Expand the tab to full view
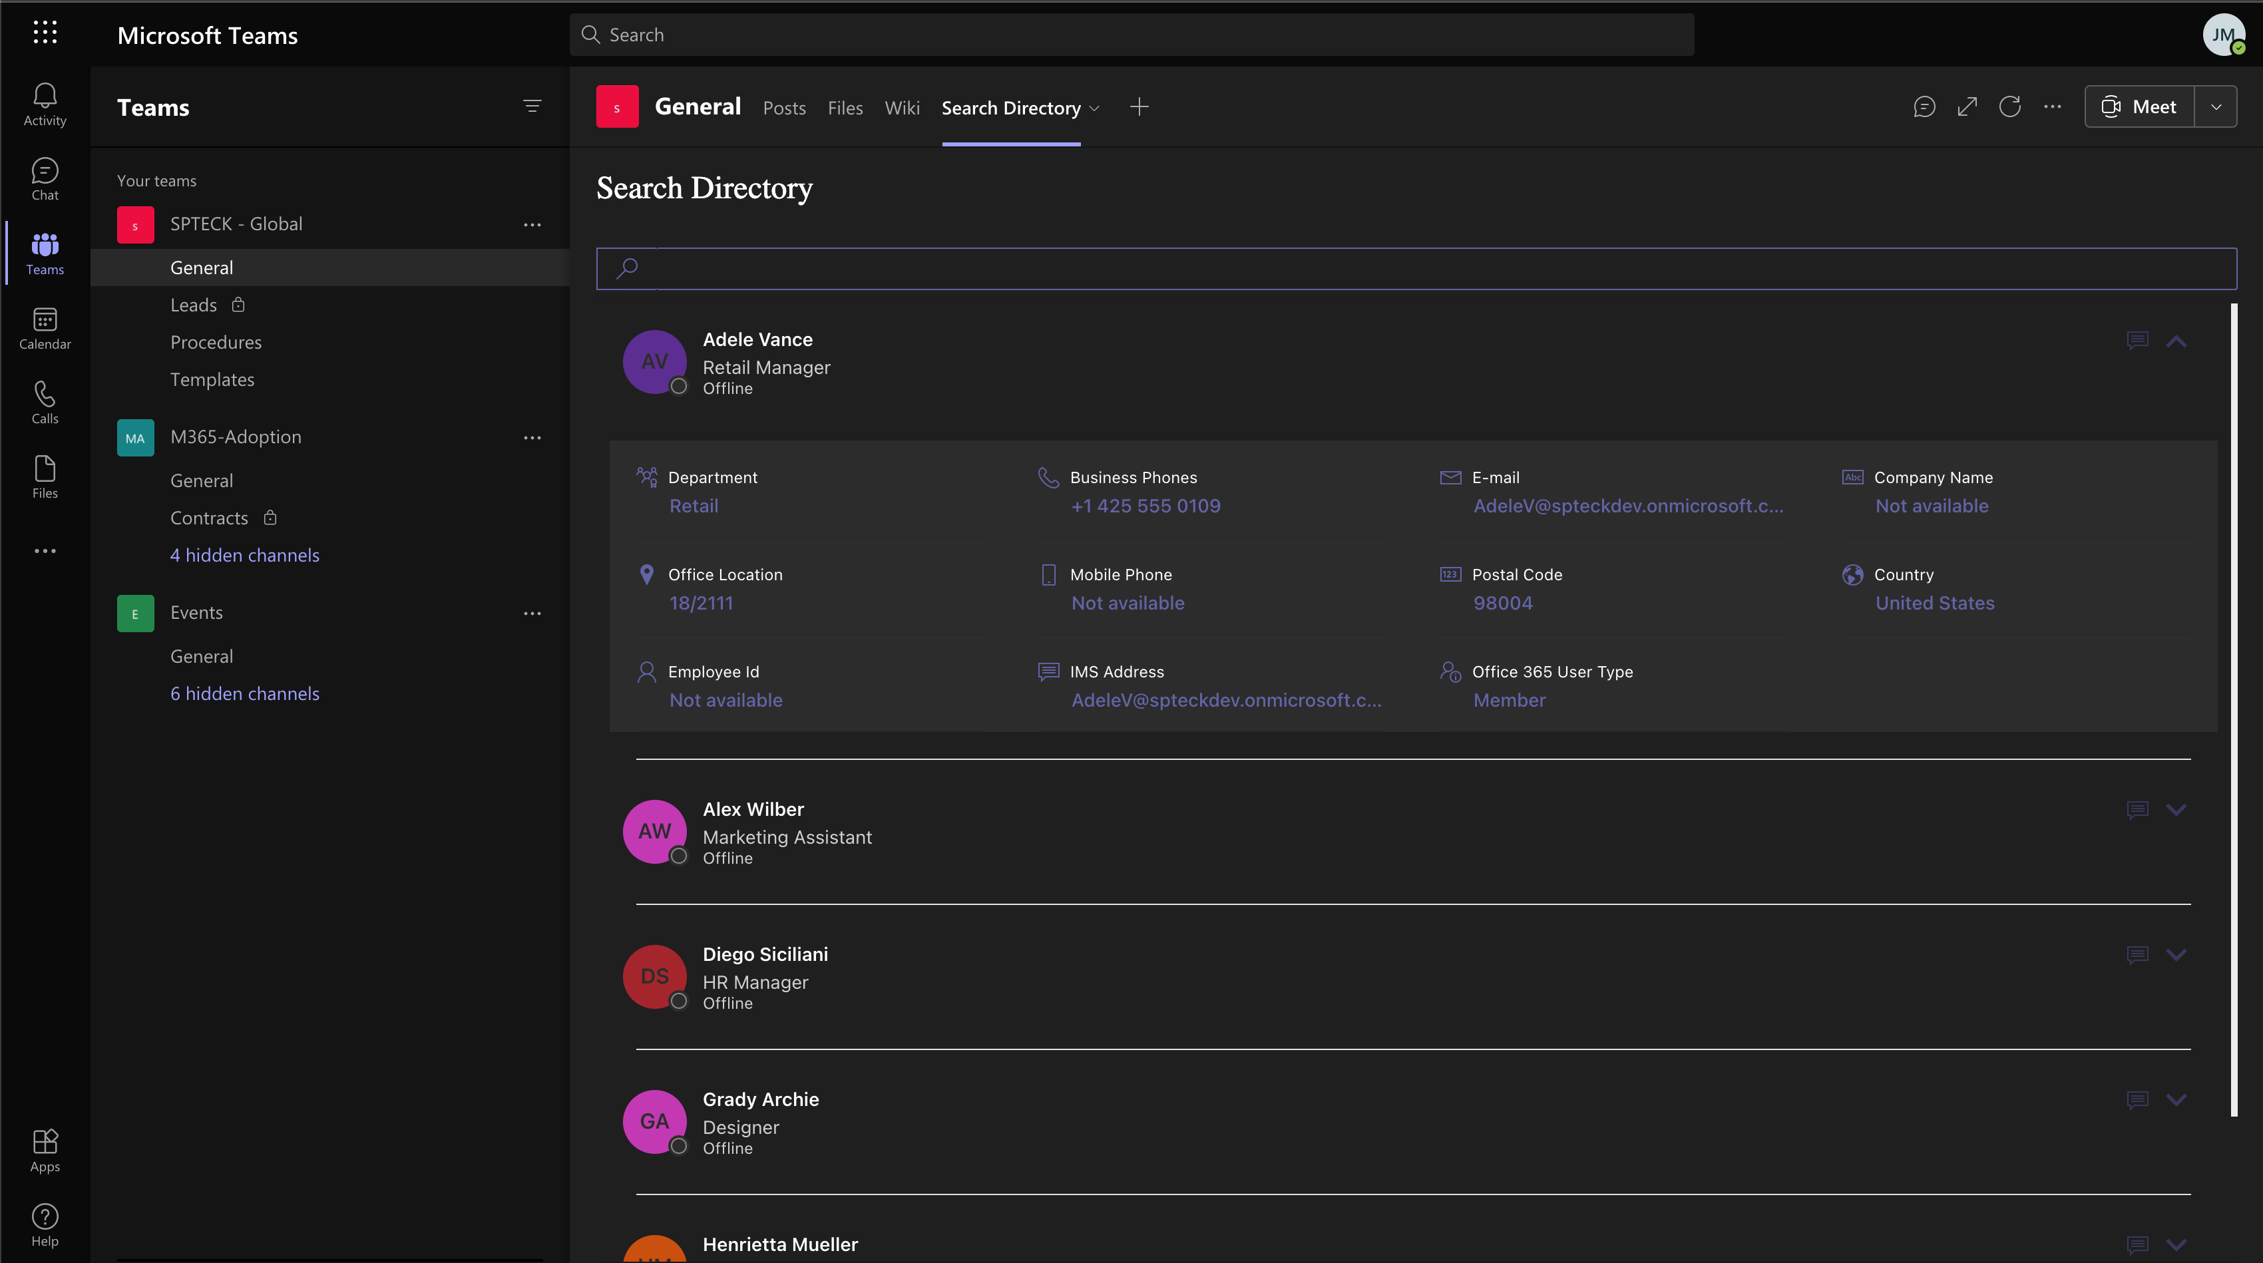The height and width of the screenshot is (1263, 2263). click(x=1967, y=106)
